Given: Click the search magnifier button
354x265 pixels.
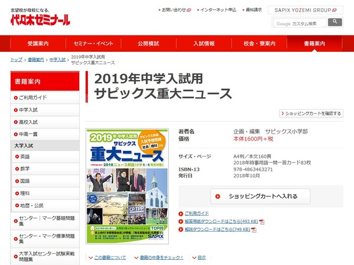Looking at the screenshot, I should 335,22.
